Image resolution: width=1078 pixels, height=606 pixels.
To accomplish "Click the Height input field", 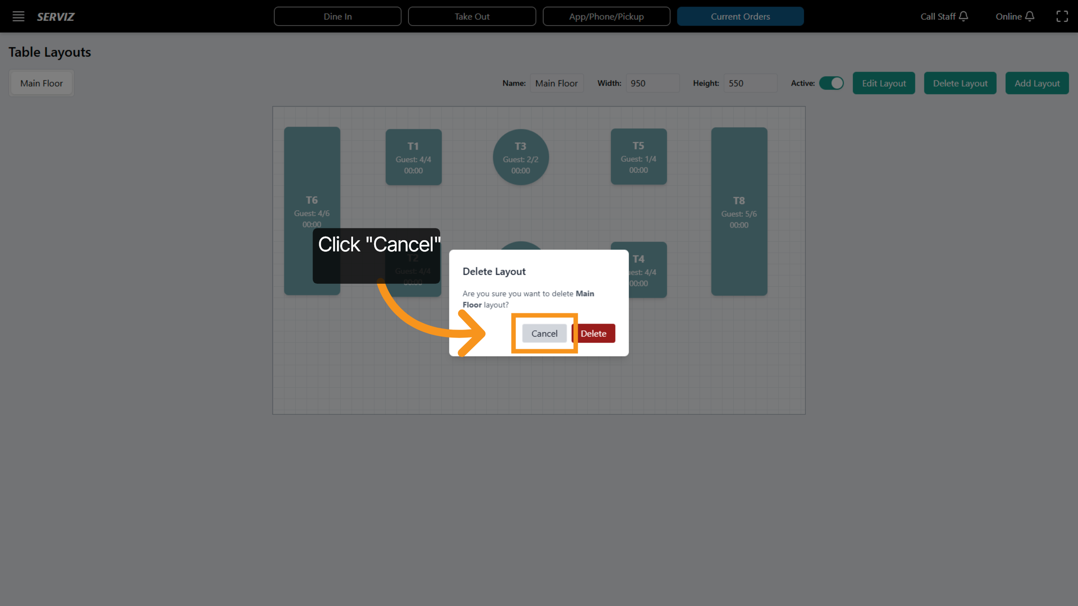I will coord(750,83).
